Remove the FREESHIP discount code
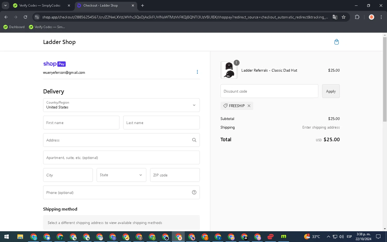387x242 pixels. pyautogui.click(x=249, y=106)
